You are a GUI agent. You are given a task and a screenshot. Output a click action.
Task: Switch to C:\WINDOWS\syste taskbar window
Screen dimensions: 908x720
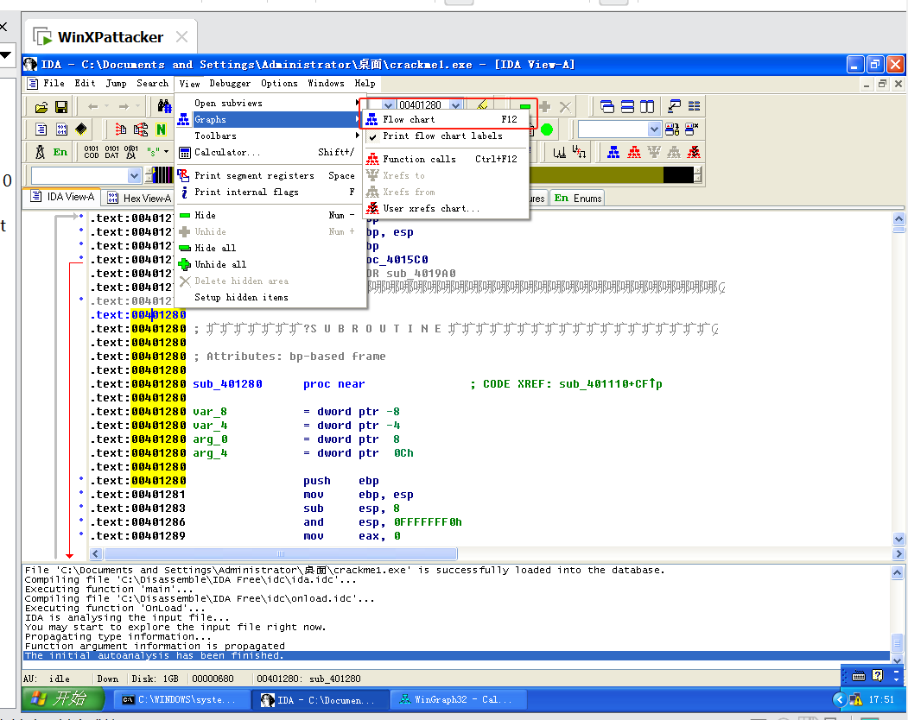pos(180,700)
